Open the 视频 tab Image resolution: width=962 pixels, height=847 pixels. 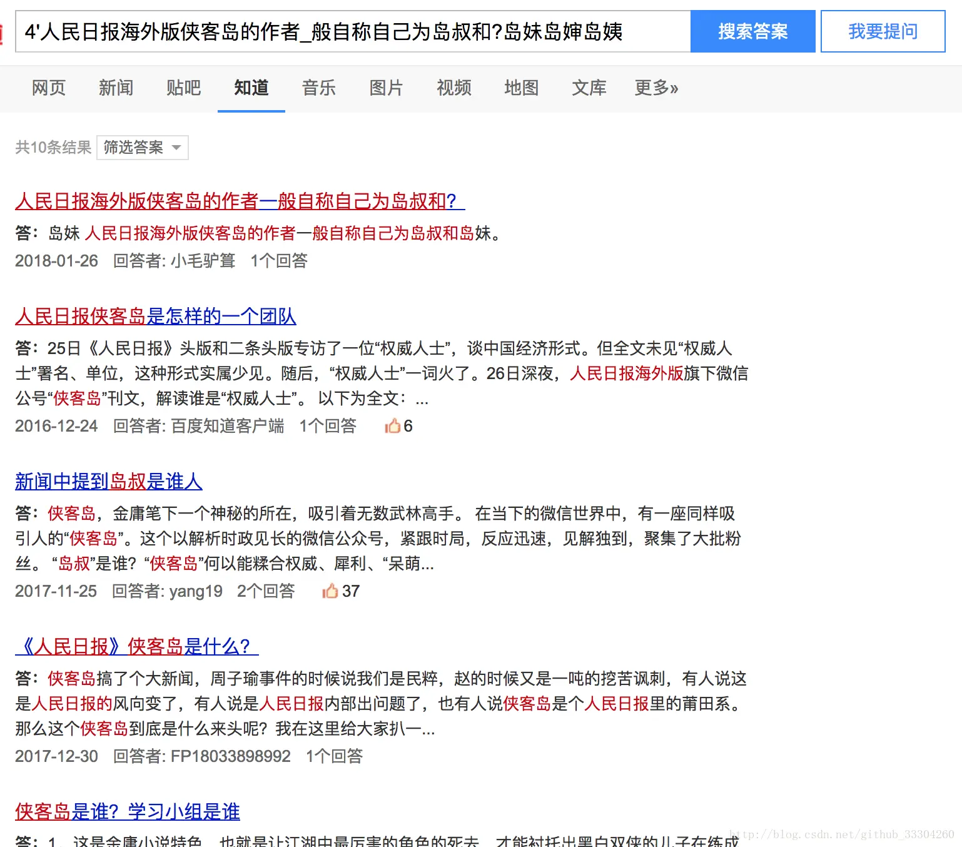click(x=454, y=88)
